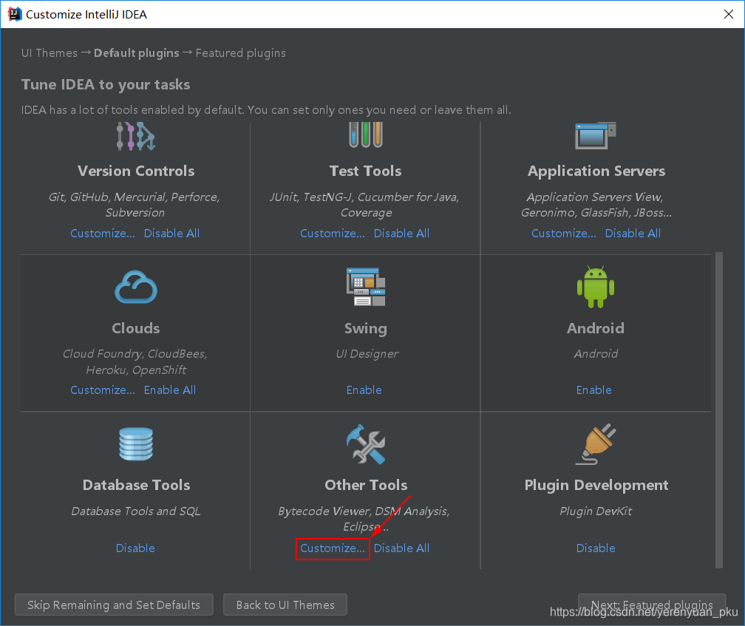Click the Test Tools heading
This screenshot has width=745, height=626.
[365, 171]
